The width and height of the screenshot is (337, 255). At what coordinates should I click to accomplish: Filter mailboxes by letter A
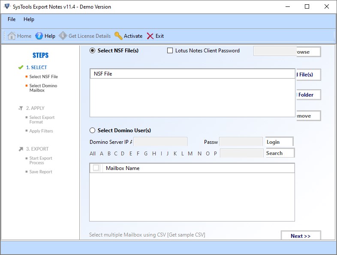click(102, 153)
